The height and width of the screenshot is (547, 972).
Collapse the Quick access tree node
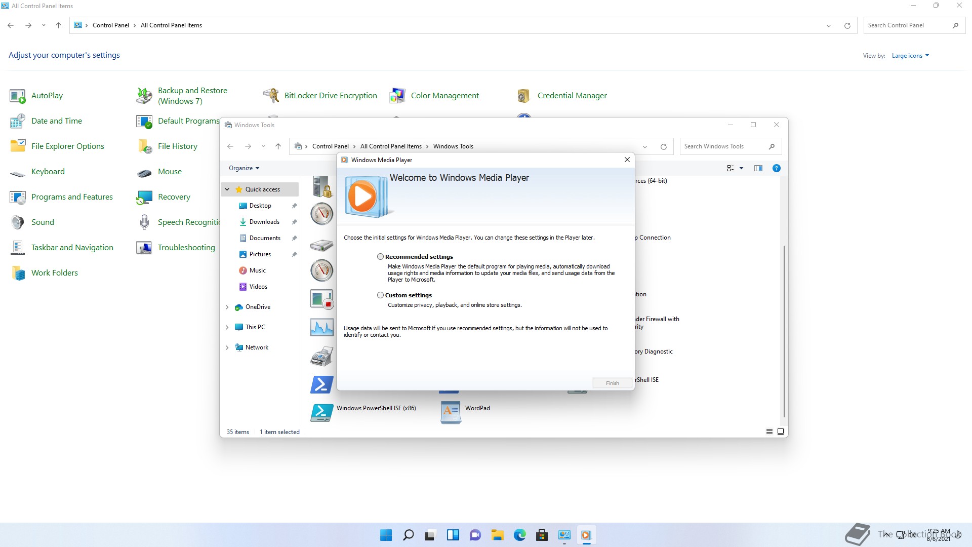[x=227, y=189]
